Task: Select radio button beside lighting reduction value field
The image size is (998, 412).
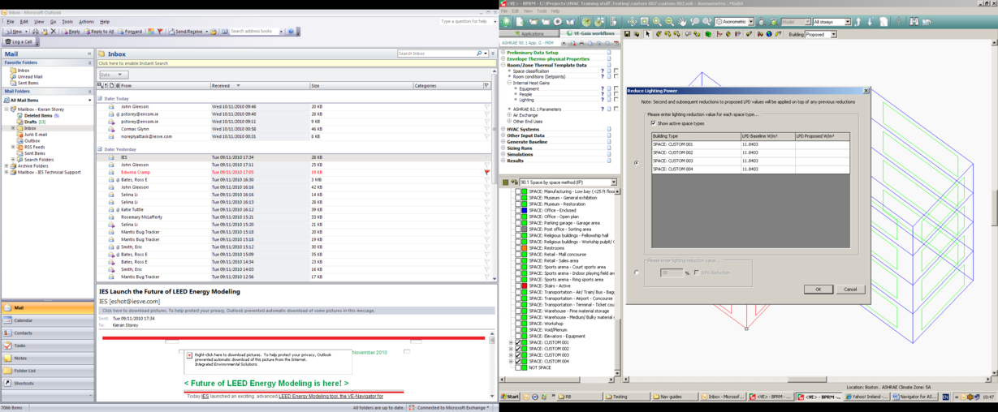Action: click(637, 273)
